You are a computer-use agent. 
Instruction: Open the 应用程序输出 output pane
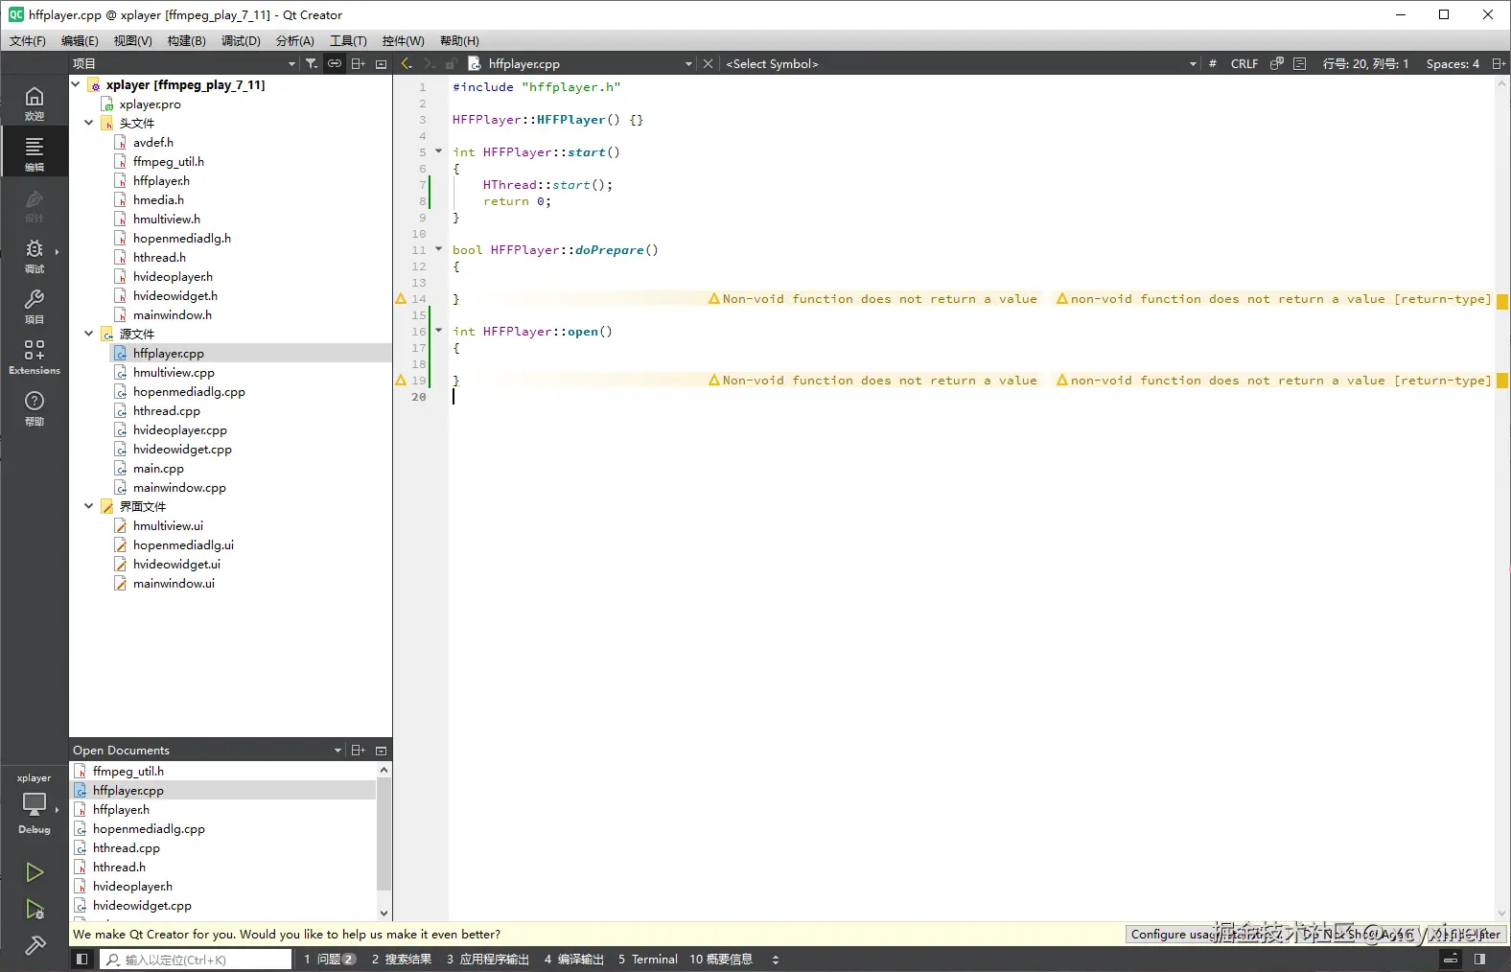pos(487,959)
